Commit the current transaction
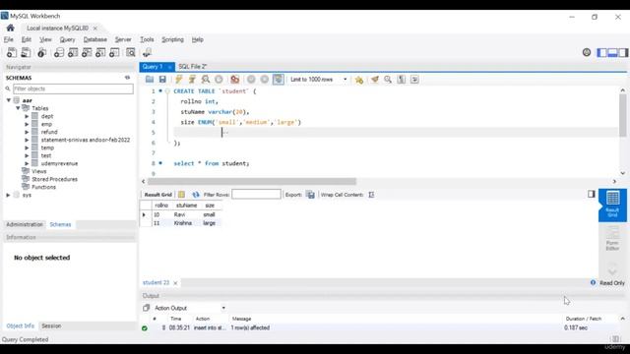Viewport: 630px width, 354px height. pyautogui.click(x=251, y=80)
